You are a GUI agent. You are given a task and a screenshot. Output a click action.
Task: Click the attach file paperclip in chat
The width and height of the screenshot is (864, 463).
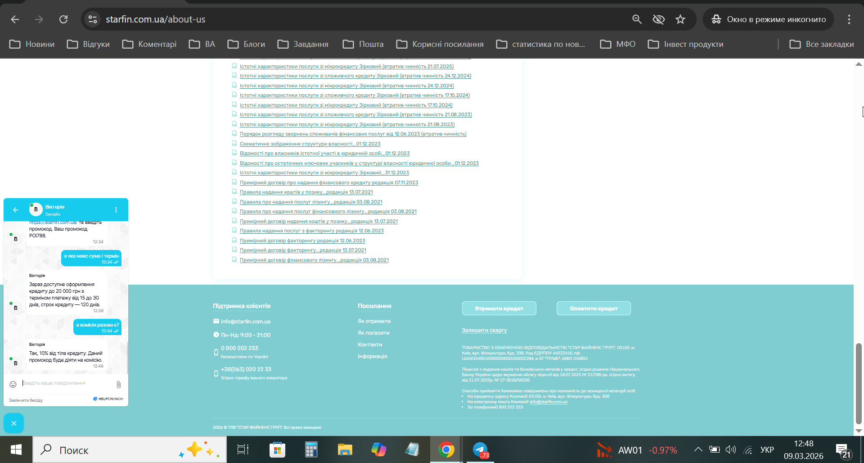(x=119, y=385)
